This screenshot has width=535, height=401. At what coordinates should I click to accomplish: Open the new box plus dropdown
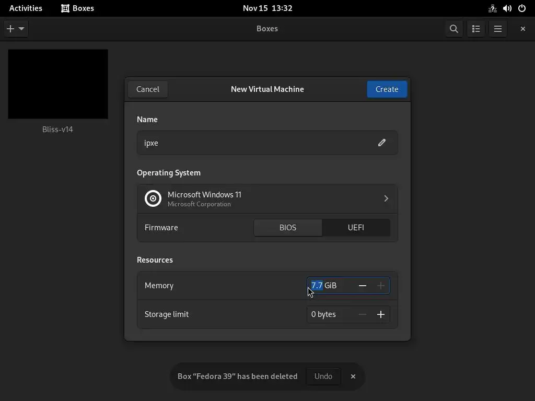pyautogui.click(x=15, y=29)
